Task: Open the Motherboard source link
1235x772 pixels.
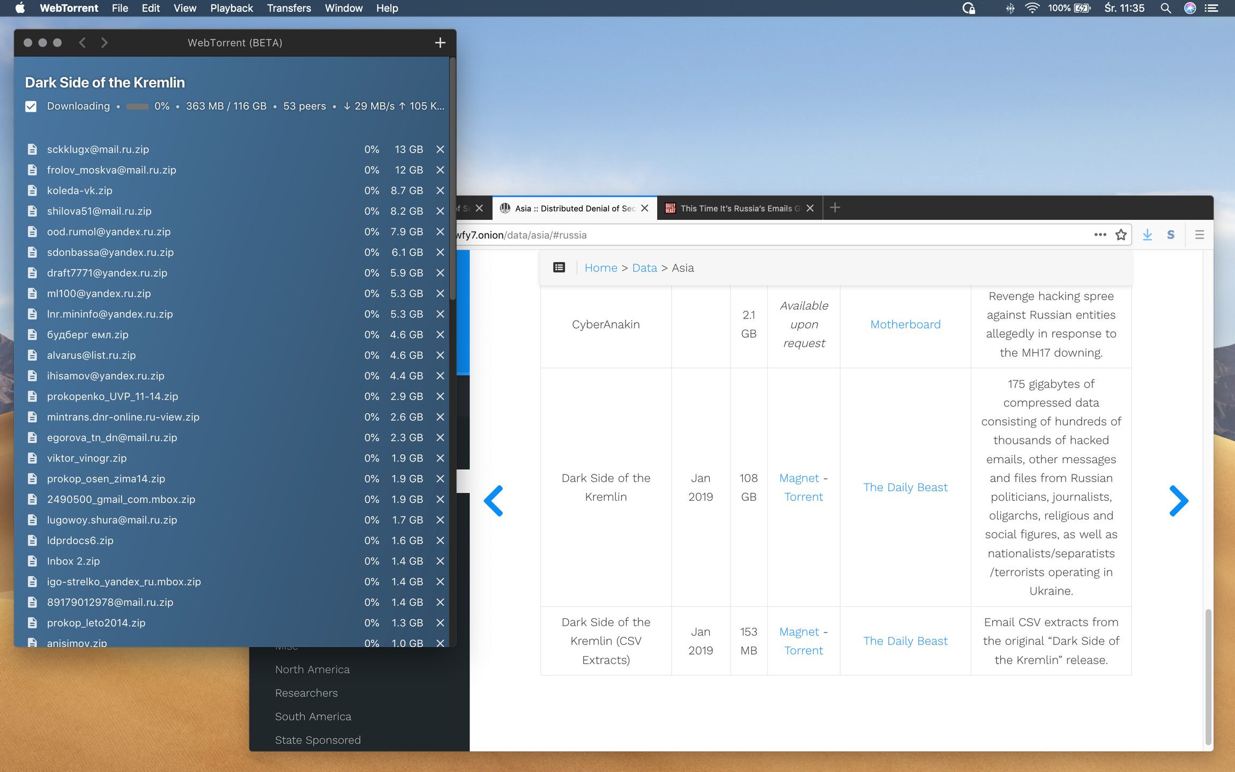Action: coord(905,324)
